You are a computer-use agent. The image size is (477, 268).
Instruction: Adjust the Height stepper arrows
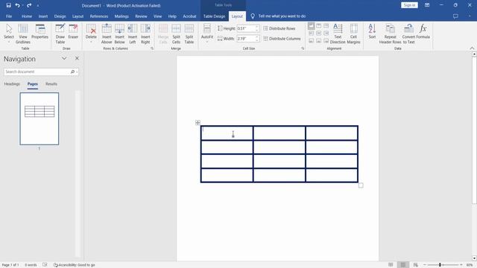(x=257, y=28)
